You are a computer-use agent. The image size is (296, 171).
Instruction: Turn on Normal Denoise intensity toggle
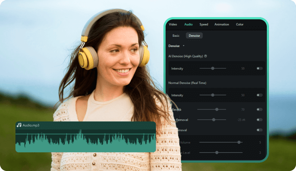click(x=260, y=95)
